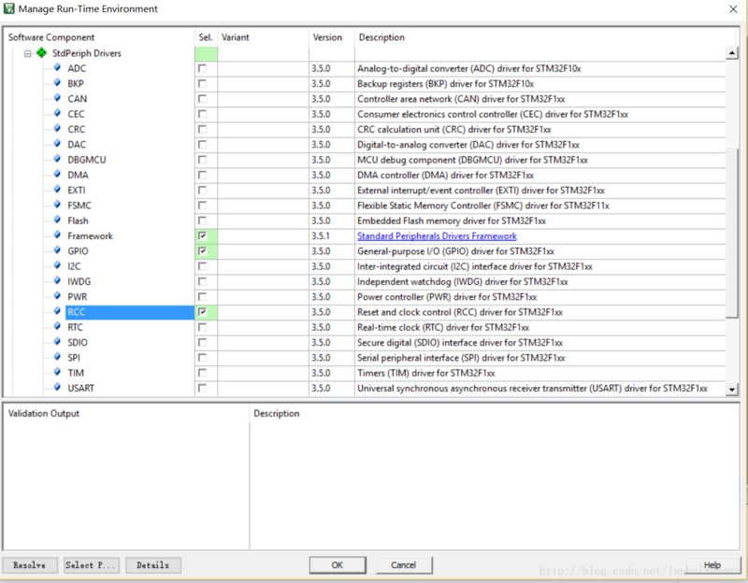
Task: Select the PWR tree item
Action: [78, 297]
